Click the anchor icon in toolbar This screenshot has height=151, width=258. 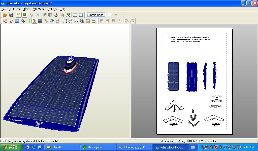point(56,15)
